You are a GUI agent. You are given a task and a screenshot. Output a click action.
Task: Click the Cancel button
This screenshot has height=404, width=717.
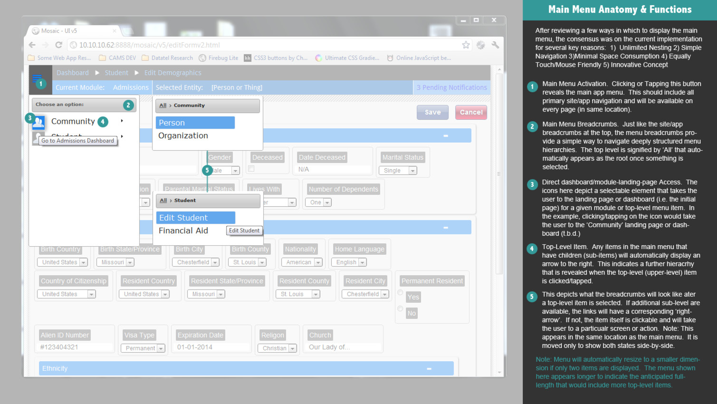[471, 112]
